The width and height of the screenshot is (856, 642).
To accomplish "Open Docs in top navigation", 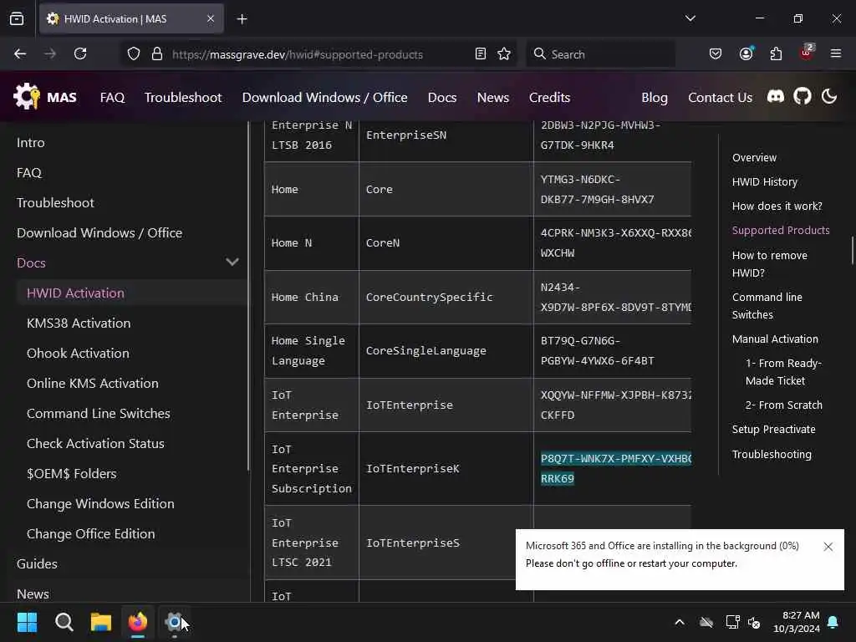I will pyautogui.click(x=442, y=97).
